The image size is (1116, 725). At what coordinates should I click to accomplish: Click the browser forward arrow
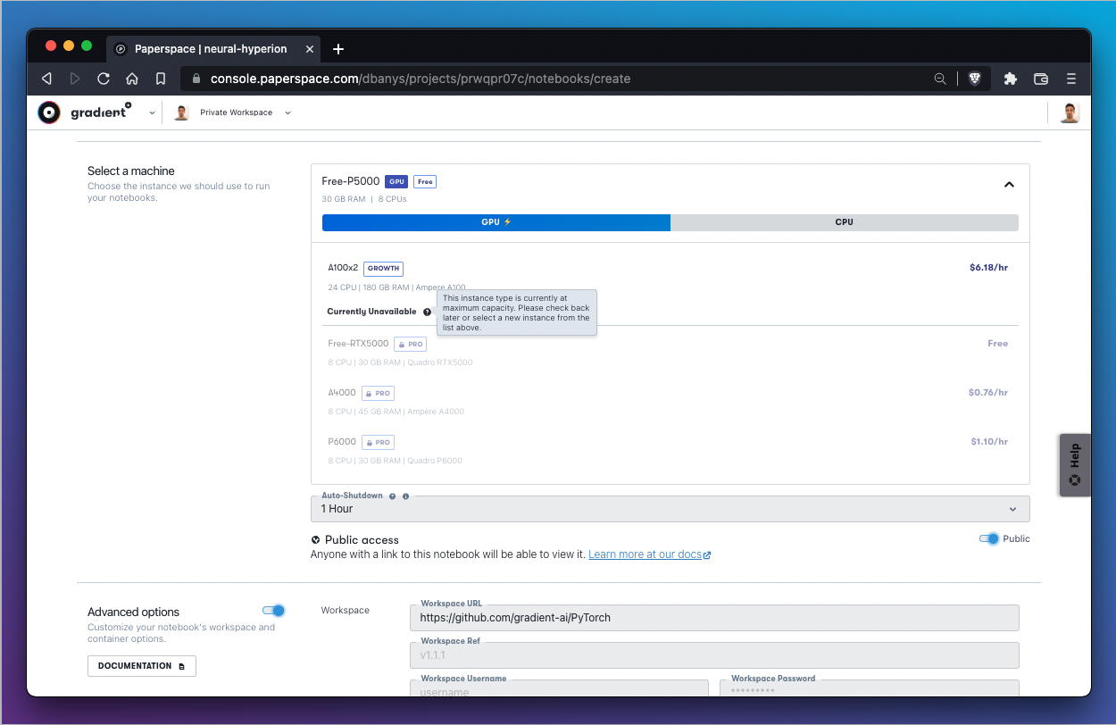[75, 79]
